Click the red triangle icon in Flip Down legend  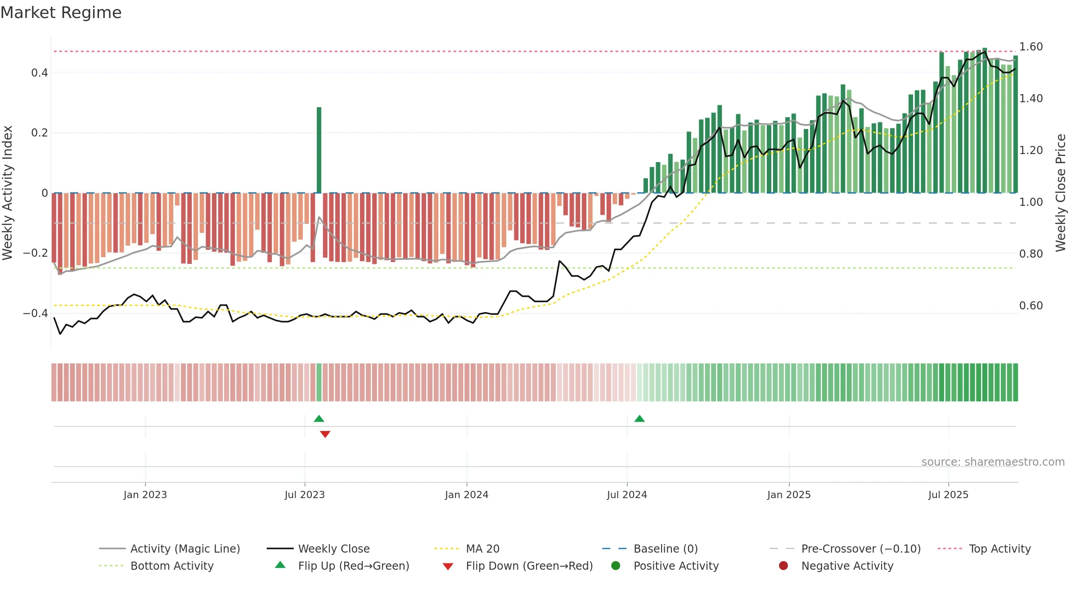(448, 567)
